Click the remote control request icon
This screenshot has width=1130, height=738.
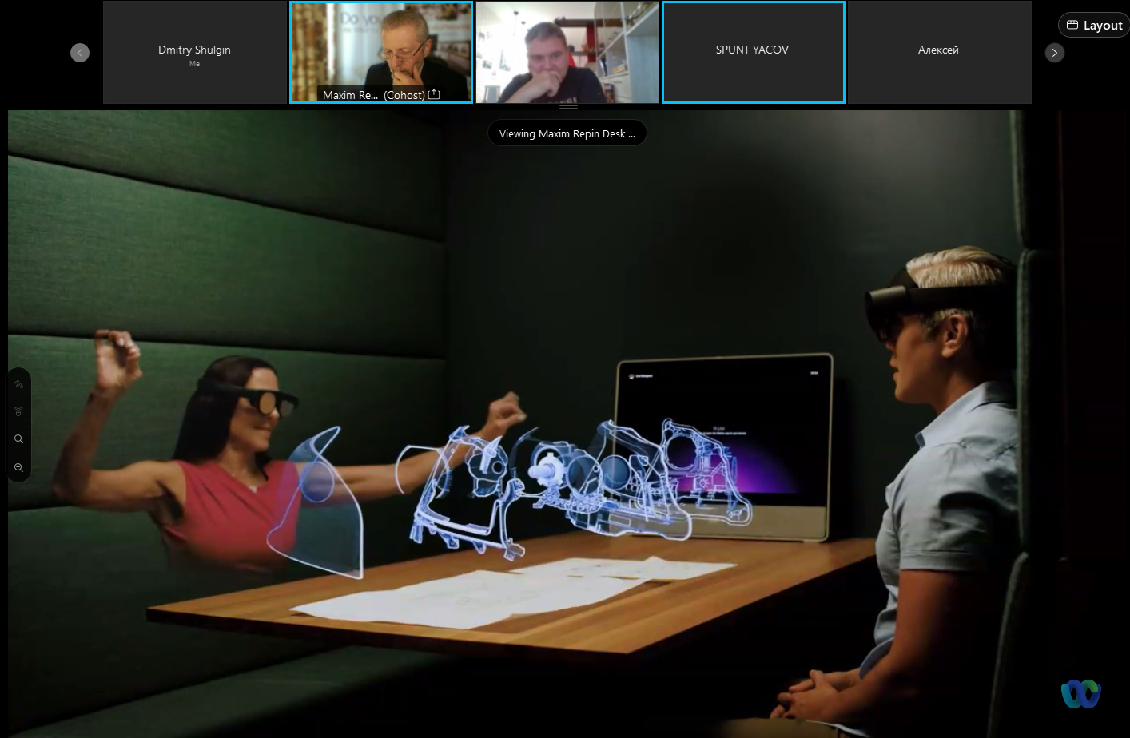pyautogui.click(x=18, y=411)
